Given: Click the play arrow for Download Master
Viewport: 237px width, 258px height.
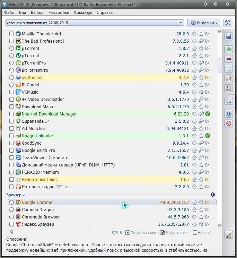Looking at the screenshot, I should (208, 106).
